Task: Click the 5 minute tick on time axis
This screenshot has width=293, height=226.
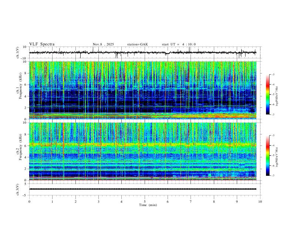Action: click(x=145, y=202)
